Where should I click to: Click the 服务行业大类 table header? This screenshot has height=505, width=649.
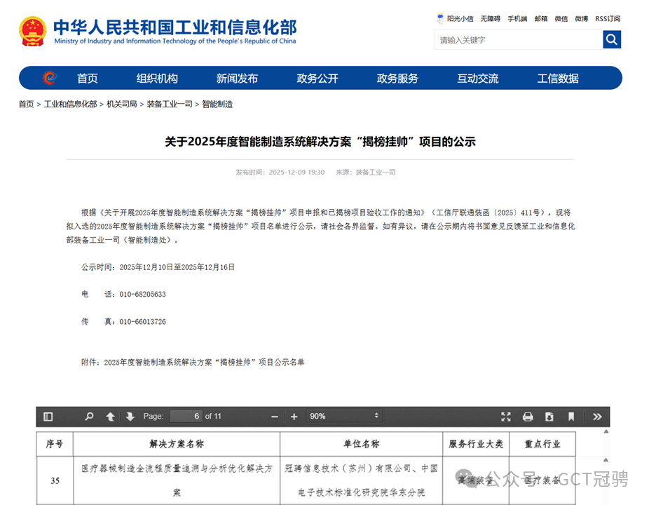pos(476,444)
